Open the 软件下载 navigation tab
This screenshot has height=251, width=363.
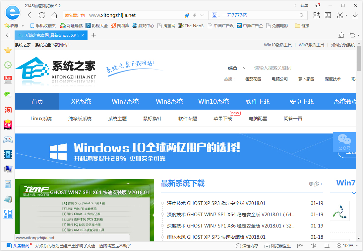click(x=258, y=101)
